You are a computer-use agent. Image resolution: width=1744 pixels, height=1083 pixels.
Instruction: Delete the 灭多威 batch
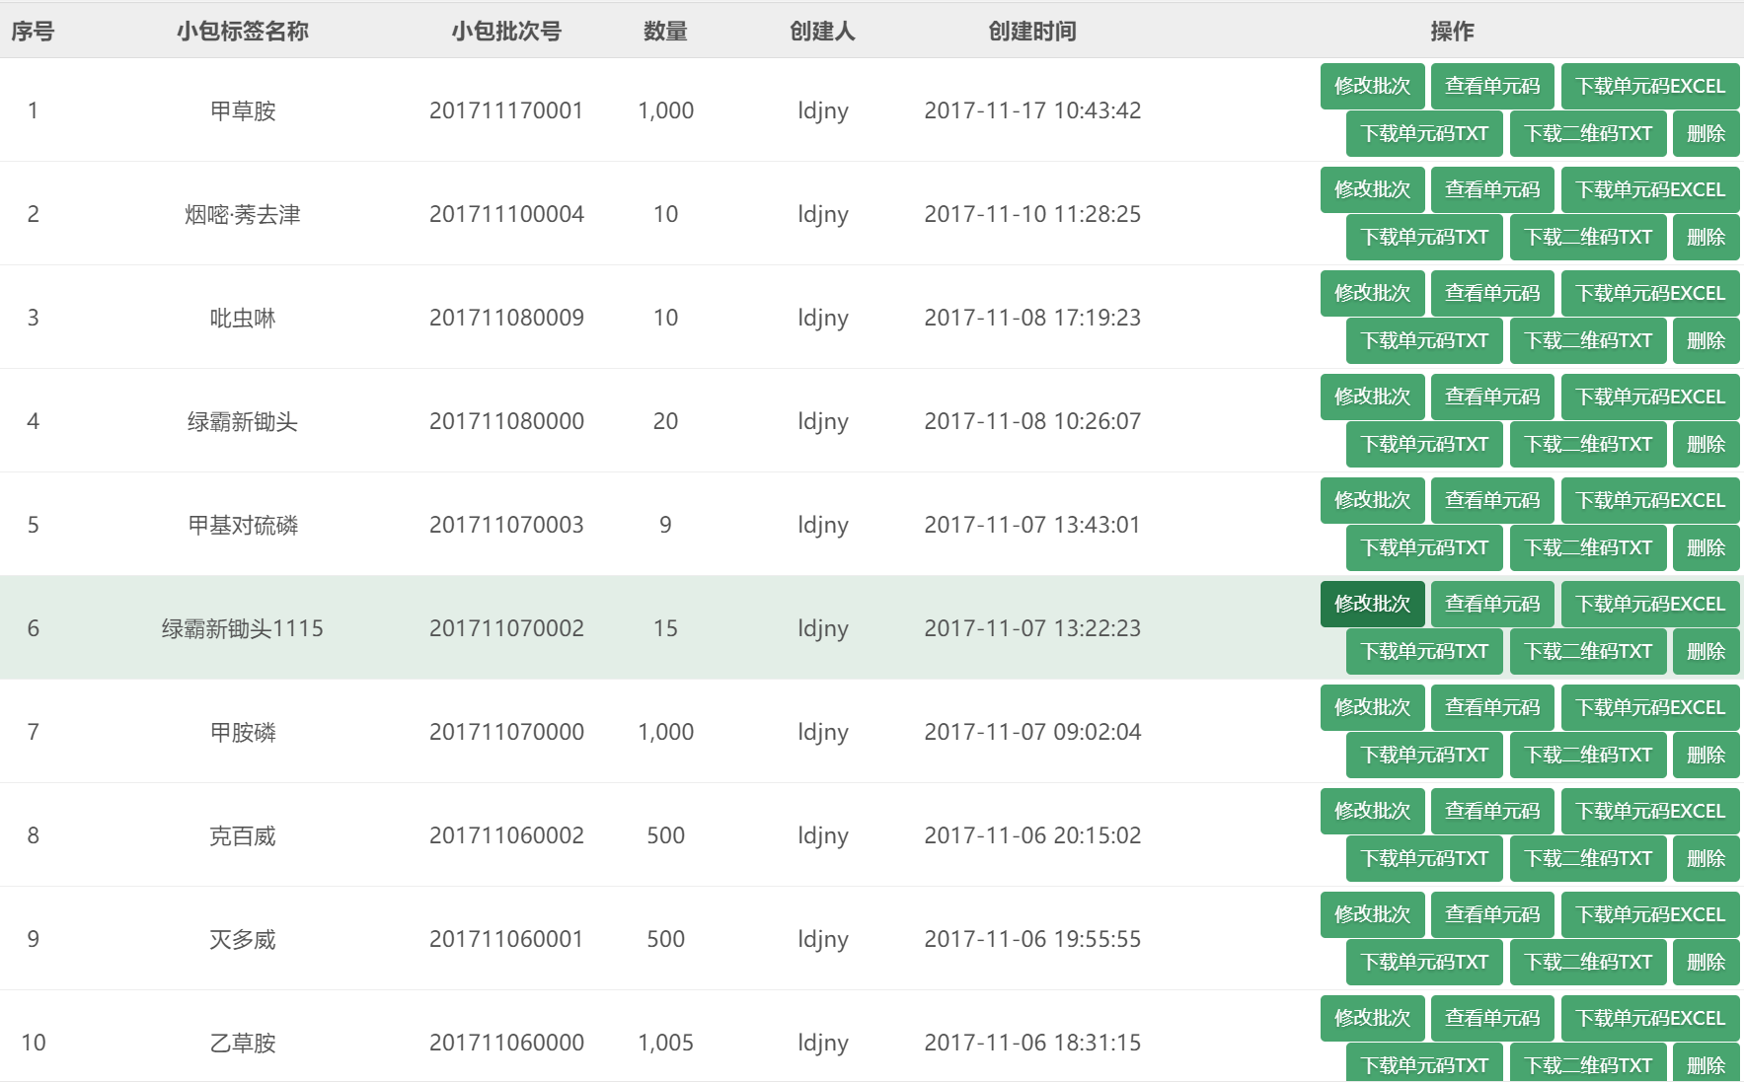click(x=1706, y=962)
